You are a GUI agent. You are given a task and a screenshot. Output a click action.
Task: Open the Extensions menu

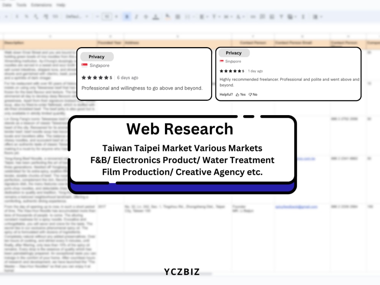[41, 5]
